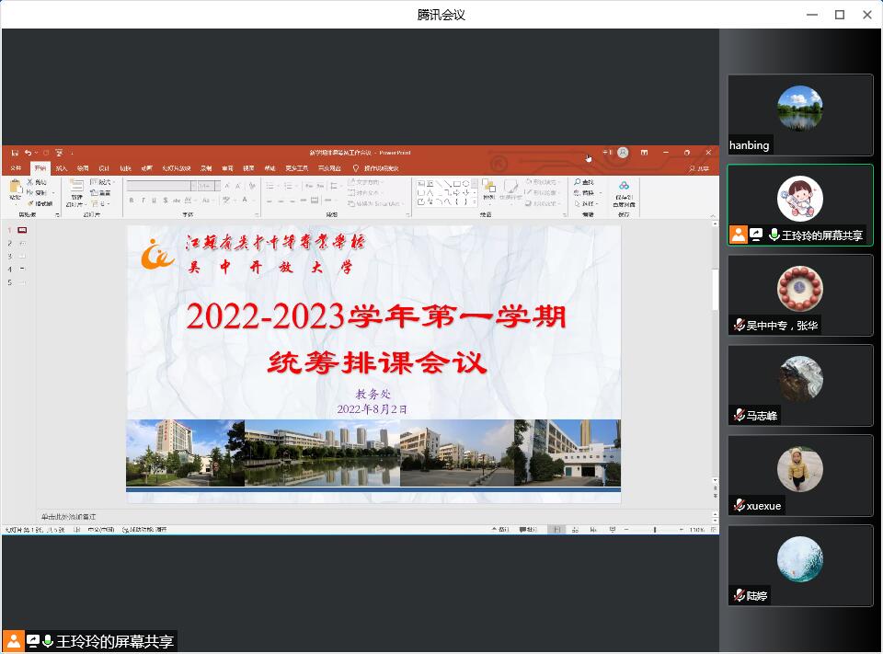Toggle Underline formatting in font group
Viewport: 883px width, 654px height.
coord(154,200)
